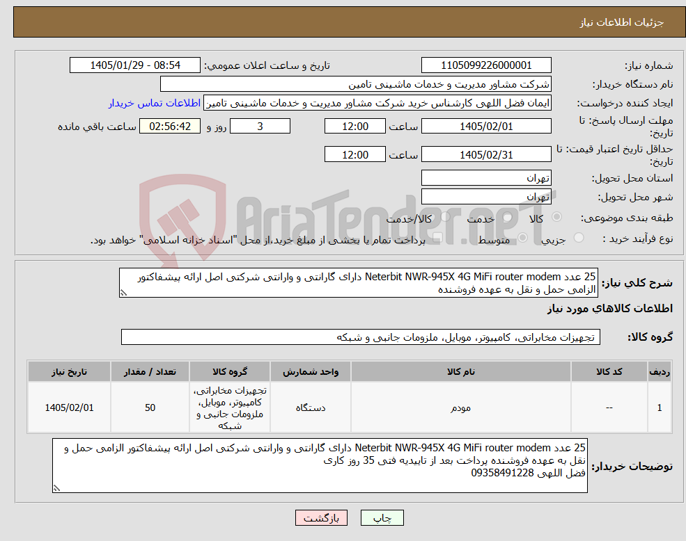Click the general need description text area
686x541 pixels.
pyautogui.click(x=358, y=283)
